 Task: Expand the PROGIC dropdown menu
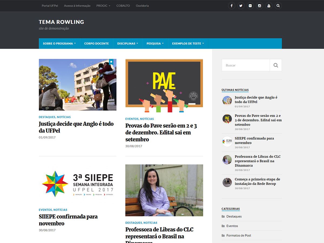click(x=103, y=6)
